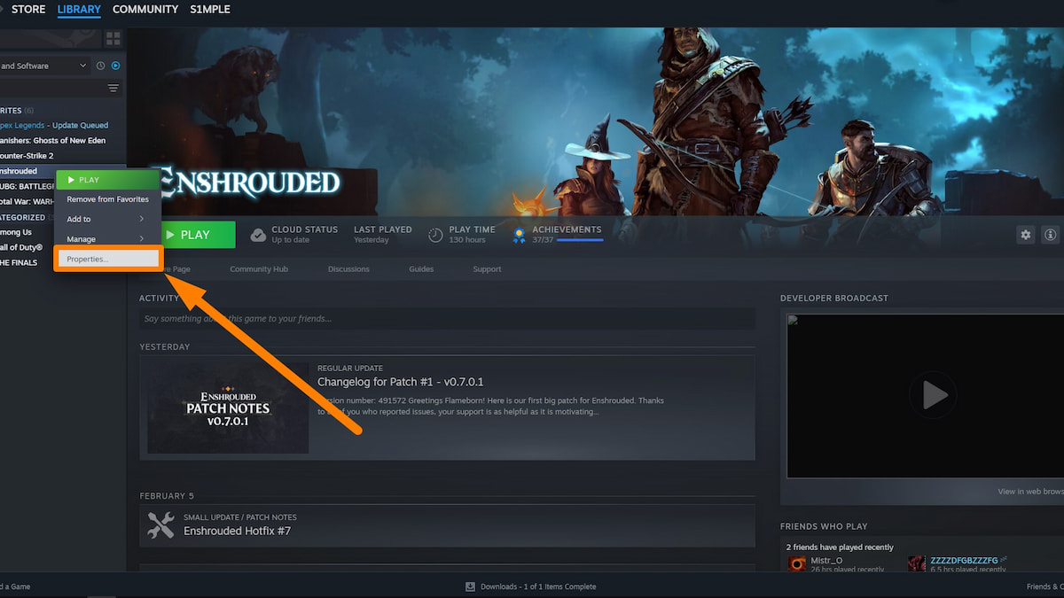Open the Discussions tab for Enshrouded
The height and width of the screenshot is (598, 1064).
pyautogui.click(x=348, y=268)
